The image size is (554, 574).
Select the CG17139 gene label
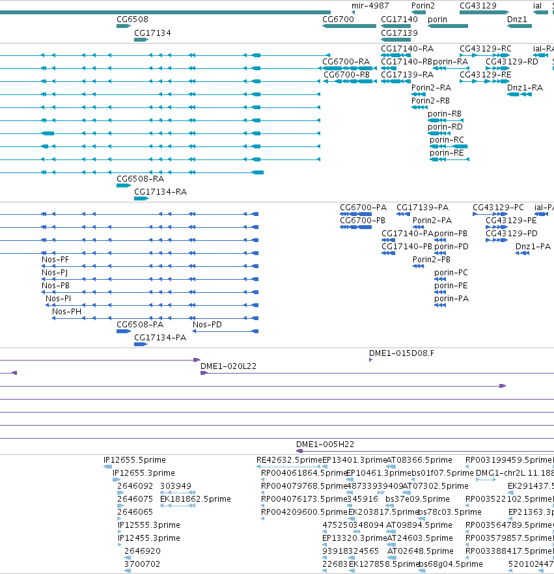(399, 33)
